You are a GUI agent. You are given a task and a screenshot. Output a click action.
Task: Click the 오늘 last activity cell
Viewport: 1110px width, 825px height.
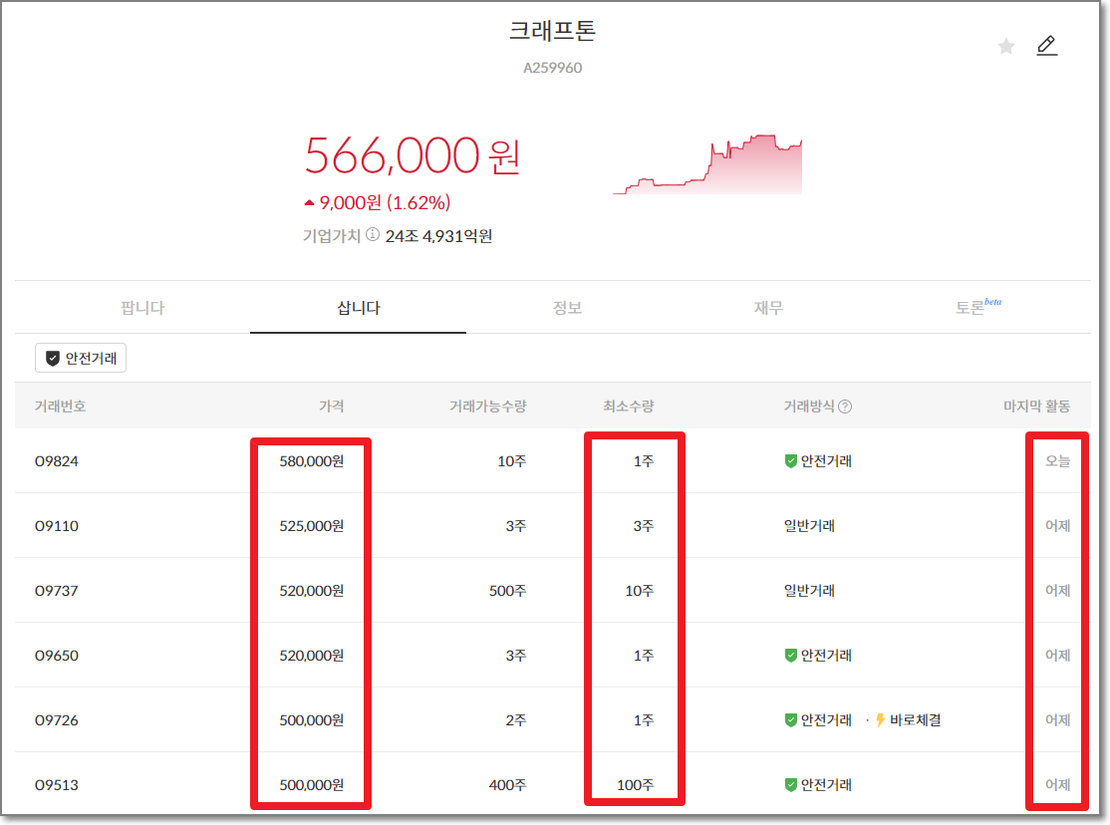point(1057,461)
